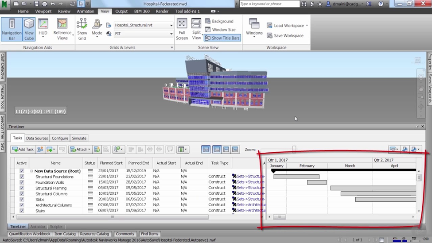
Task: Switch to the Simulate tab
Action: coord(79,138)
